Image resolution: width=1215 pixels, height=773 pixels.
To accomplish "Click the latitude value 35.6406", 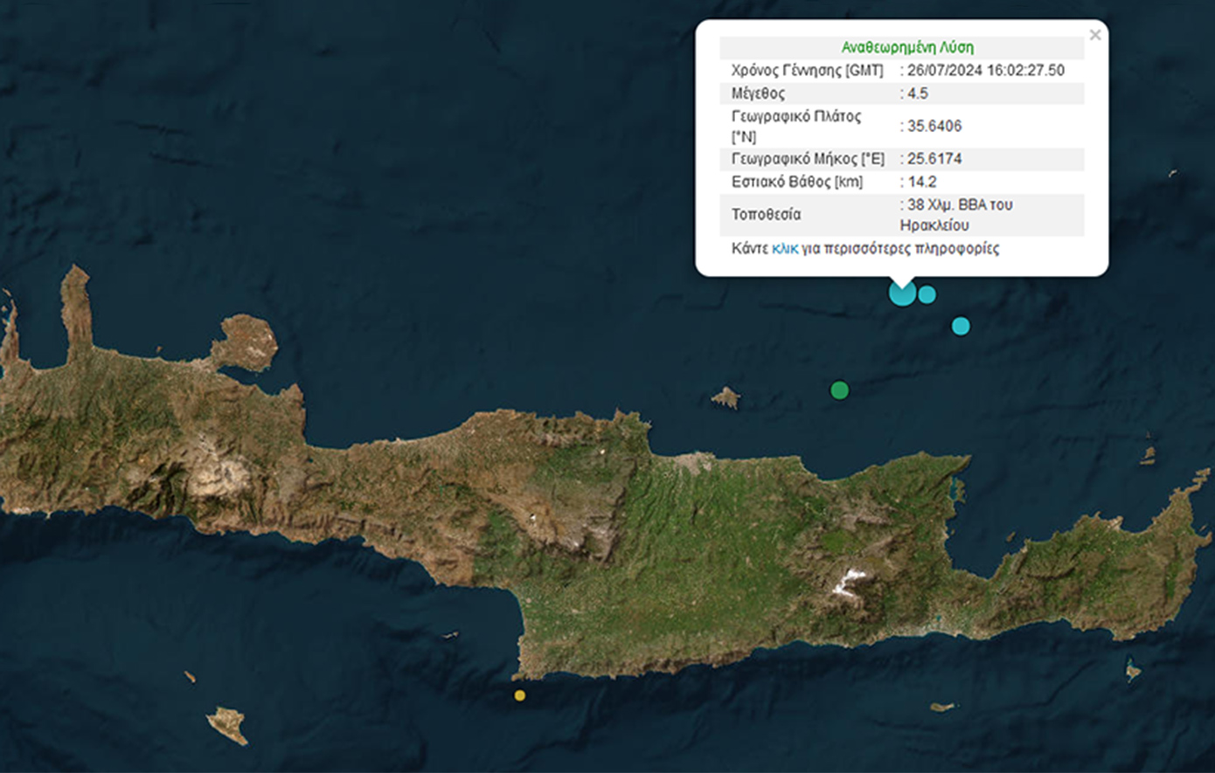I will coord(934,126).
